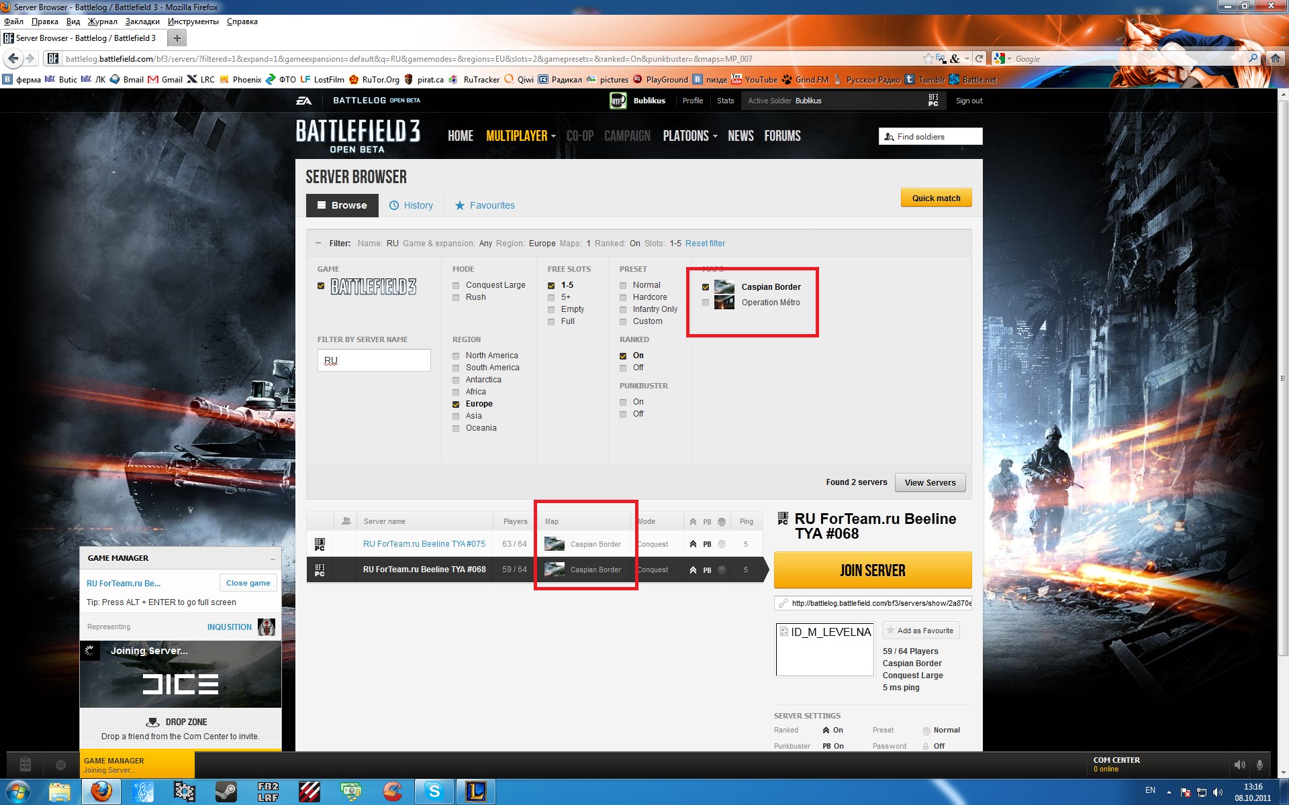Click Close game in Game Manager

point(248,583)
